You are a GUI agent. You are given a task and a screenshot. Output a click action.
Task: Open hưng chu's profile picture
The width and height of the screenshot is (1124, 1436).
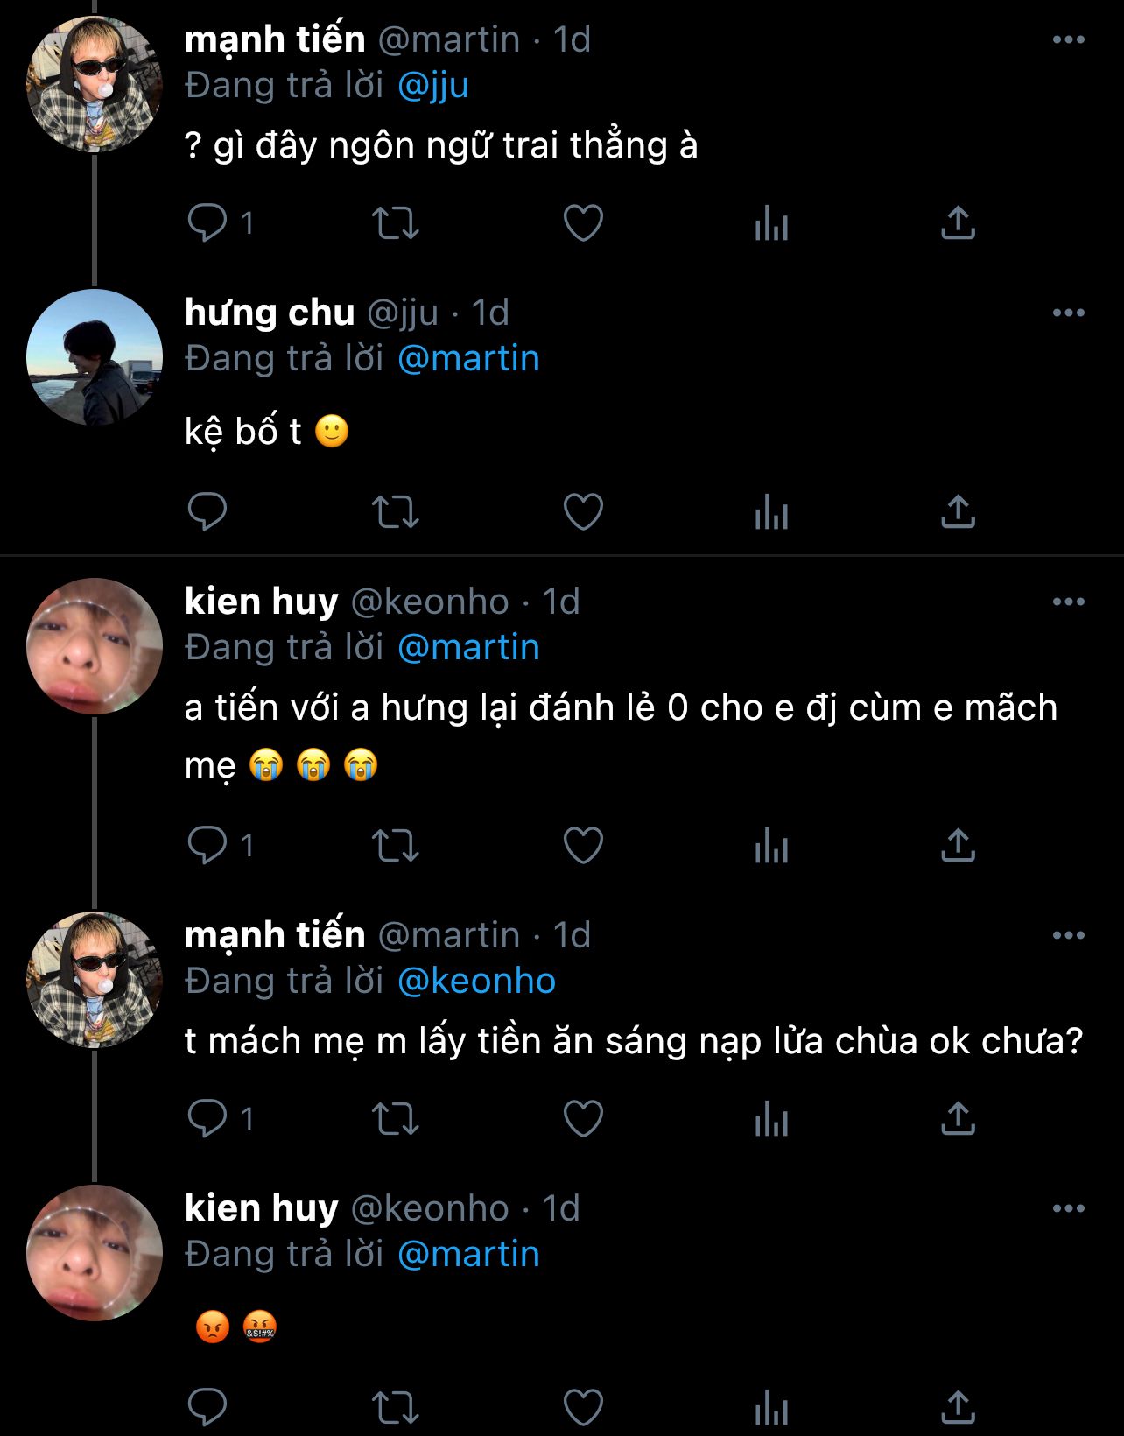click(95, 357)
